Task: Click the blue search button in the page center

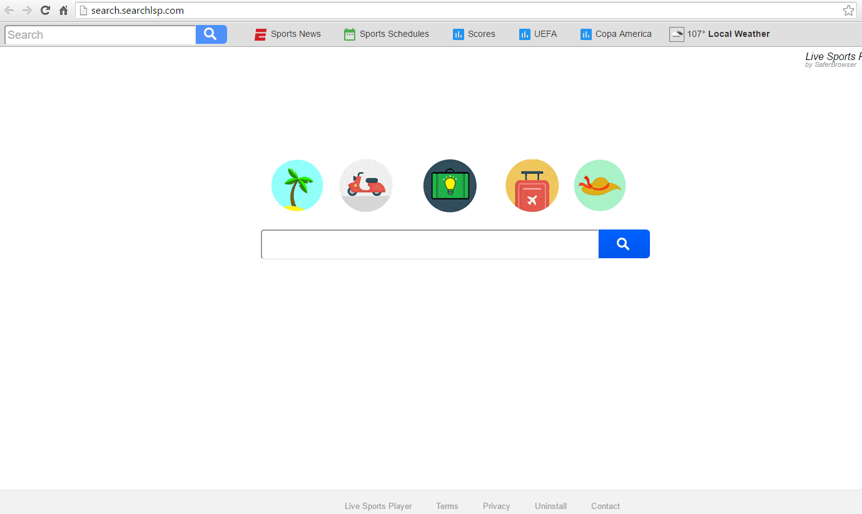Action: 624,244
